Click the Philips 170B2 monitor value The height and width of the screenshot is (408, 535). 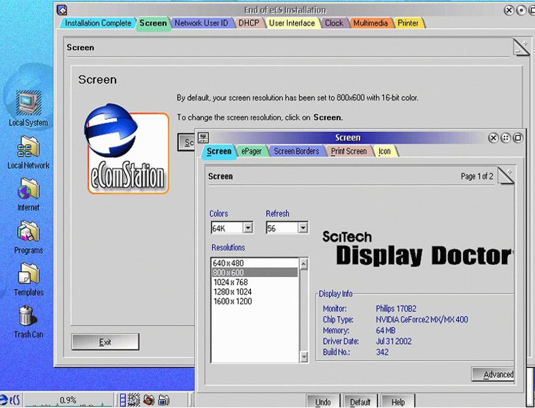point(396,309)
